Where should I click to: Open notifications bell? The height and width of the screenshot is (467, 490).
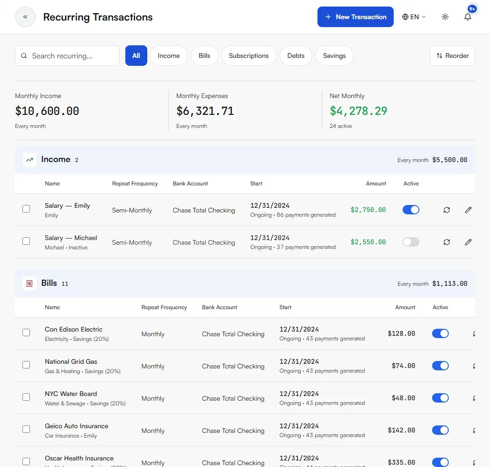(468, 17)
